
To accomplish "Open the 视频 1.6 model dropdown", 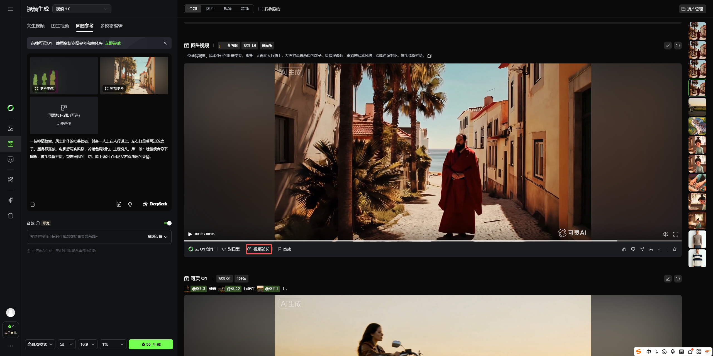I will click(x=82, y=9).
